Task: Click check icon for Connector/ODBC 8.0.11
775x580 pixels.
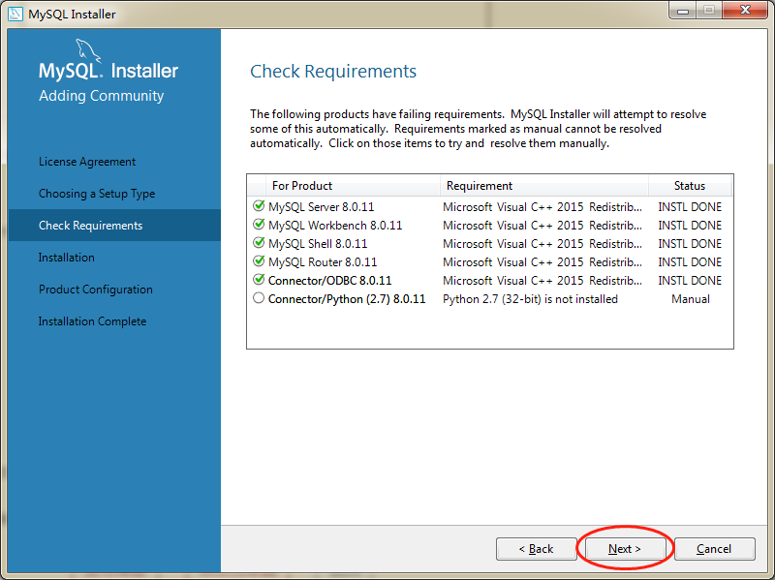Action: tap(258, 280)
